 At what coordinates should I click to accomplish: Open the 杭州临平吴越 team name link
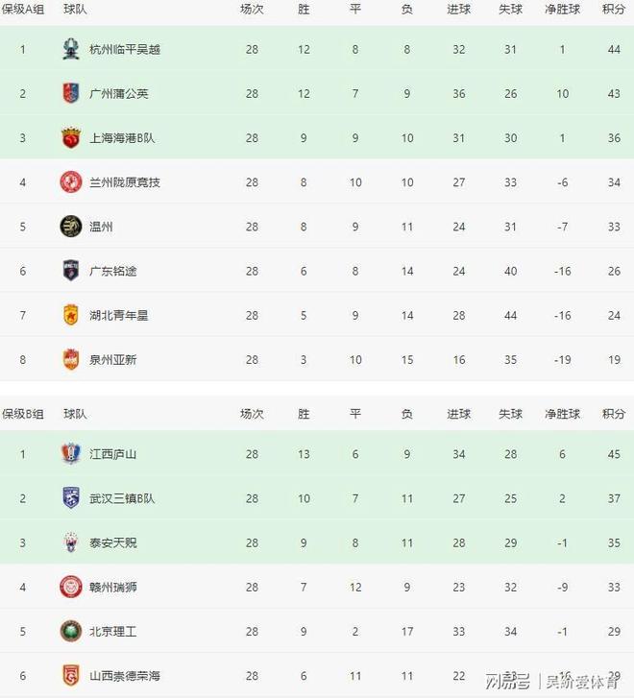pyautogui.click(x=125, y=49)
